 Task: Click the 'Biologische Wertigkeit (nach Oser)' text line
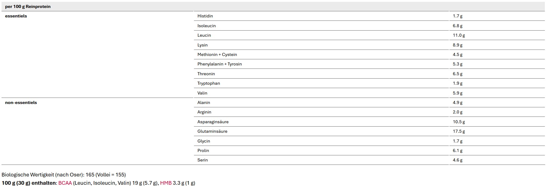point(64,175)
